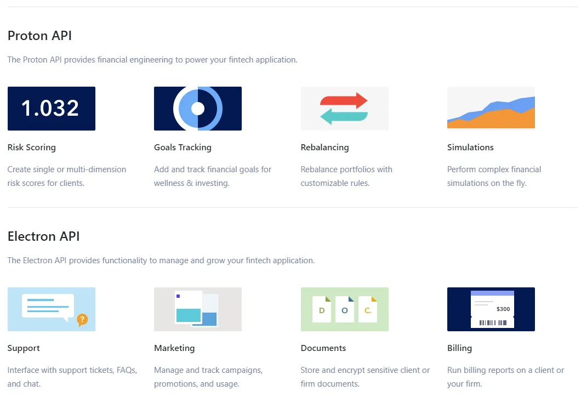
Task: Open the Rebalancing title link
Action: click(324, 148)
